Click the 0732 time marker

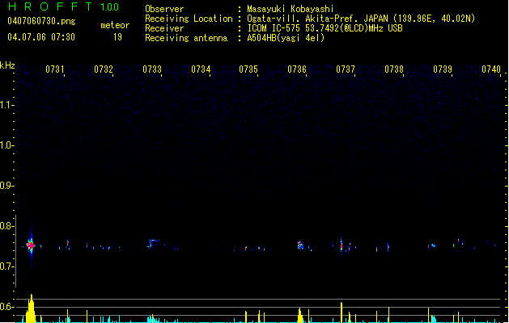[104, 69]
